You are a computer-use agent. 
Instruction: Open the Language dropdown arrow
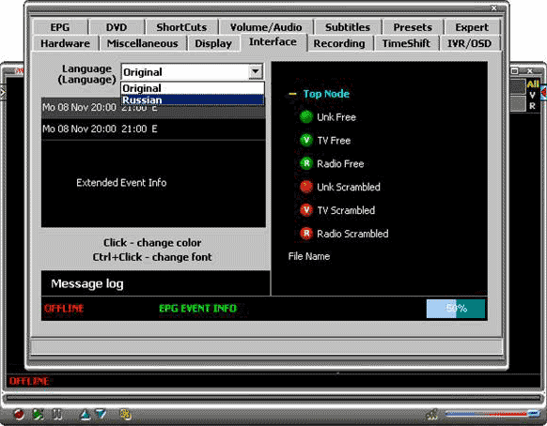click(256, 71)
